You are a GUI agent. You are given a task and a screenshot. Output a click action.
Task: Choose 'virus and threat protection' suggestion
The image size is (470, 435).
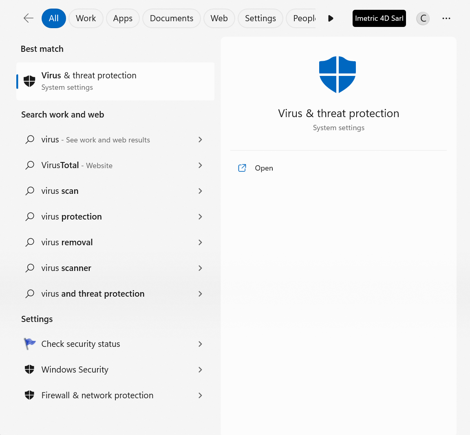tap(115, 294)
